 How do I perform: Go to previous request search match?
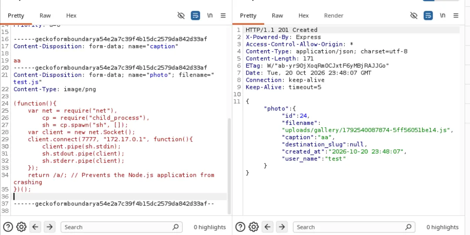point(35,227)
